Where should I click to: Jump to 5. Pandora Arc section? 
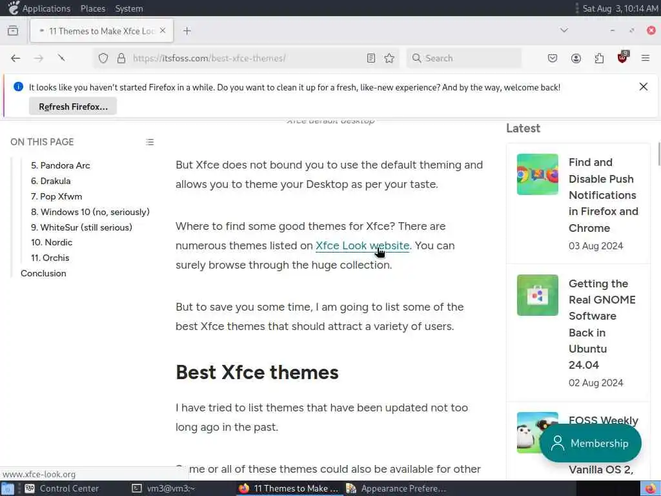pyautogui.click(x=60, y=165)
